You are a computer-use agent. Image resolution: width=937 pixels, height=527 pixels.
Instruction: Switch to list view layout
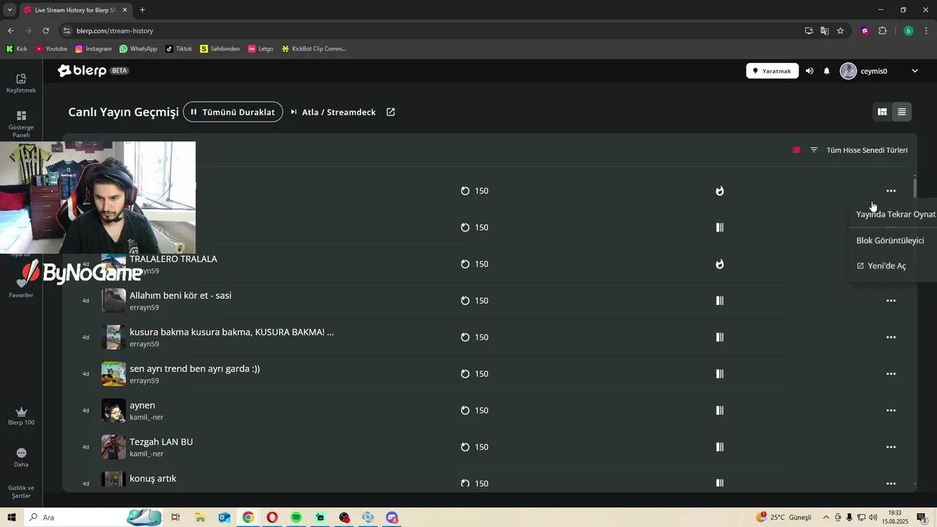(x=902, y=112)
